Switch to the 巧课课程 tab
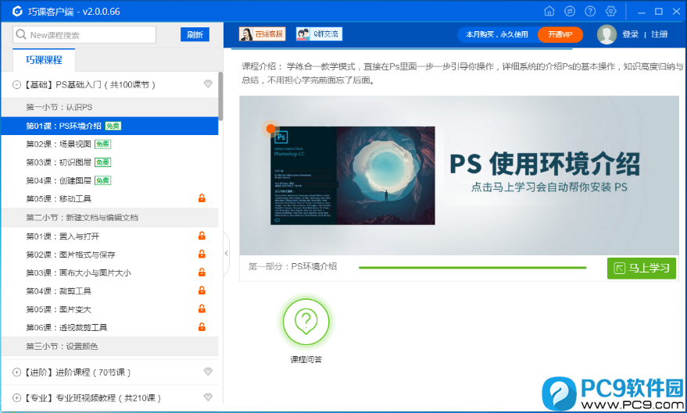Image resolution: width=687 pixels, height=413 pixels. click(x=44, y=60)
